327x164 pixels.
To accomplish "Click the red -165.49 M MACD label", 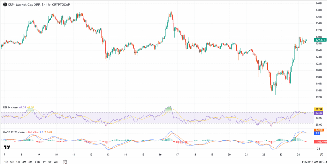I will [x=319, y=141].
